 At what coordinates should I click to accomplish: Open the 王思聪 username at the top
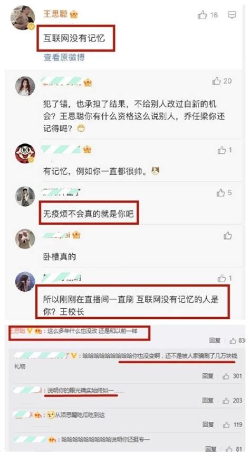point(55,14)
